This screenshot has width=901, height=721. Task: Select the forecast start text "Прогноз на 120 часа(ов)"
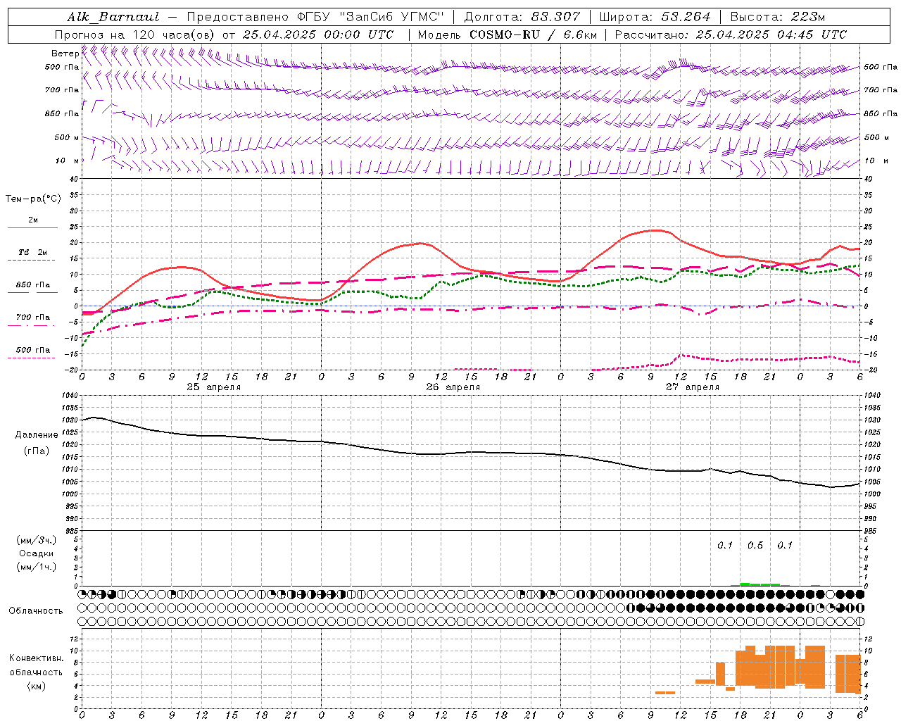[x=135, y=35]
